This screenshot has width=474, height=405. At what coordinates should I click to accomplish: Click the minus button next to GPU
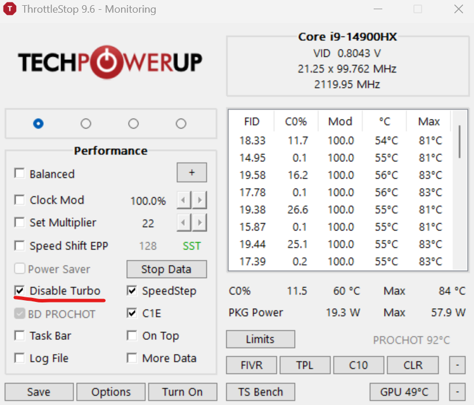tap(457, 392)
